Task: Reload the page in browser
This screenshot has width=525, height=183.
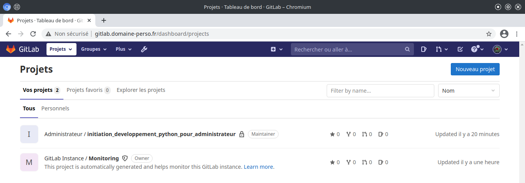Action: [33, 34]
